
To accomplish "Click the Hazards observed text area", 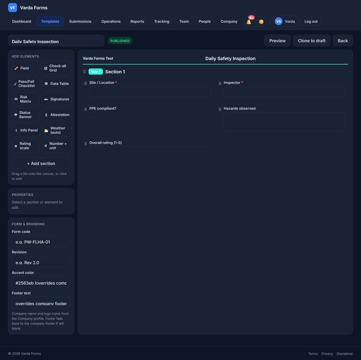I will [285, 122].
